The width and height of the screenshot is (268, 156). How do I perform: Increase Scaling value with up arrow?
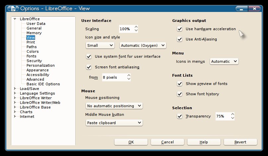point(136,27)
